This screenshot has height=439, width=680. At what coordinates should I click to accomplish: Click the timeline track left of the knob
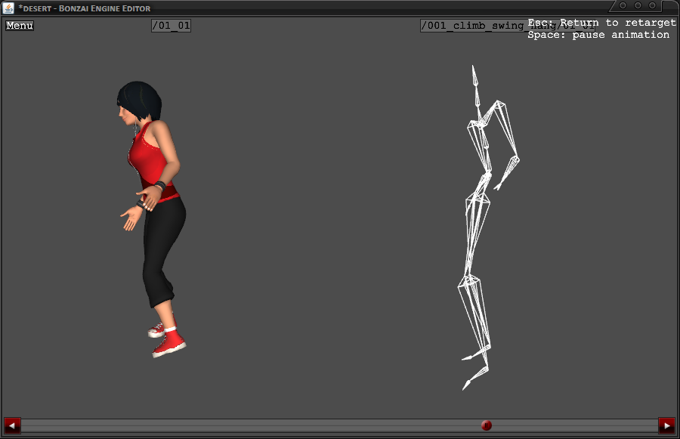coord(249,425)
